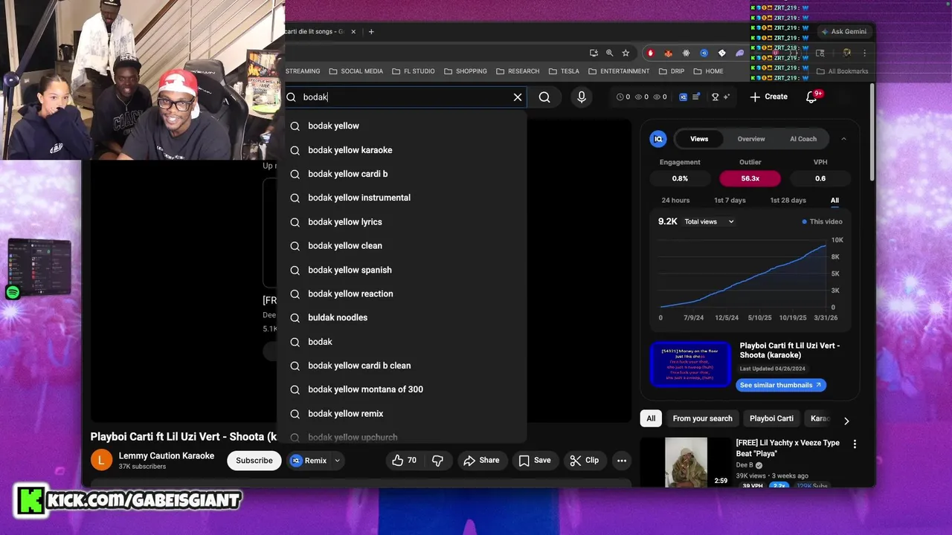Select suggestion 'buldak noodles'
Viewport: 952px width, 535px height.
[x=402, y=317]
